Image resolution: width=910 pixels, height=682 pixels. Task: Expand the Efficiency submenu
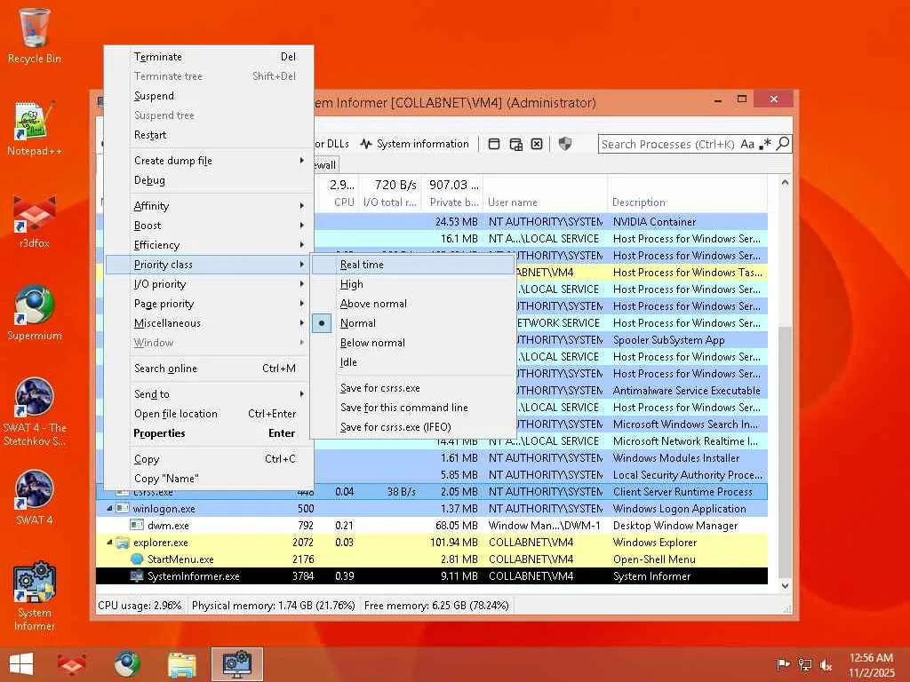pos(209,245)
